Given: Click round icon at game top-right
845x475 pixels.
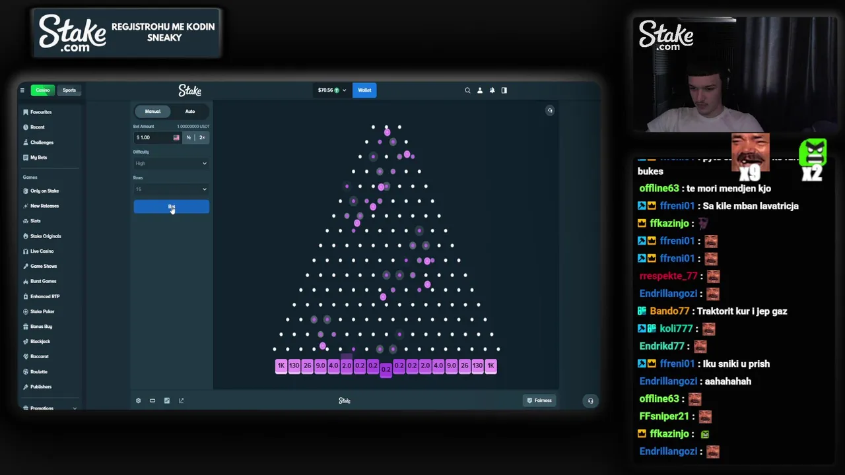Looking at the screenshot, I should [550, 110].
